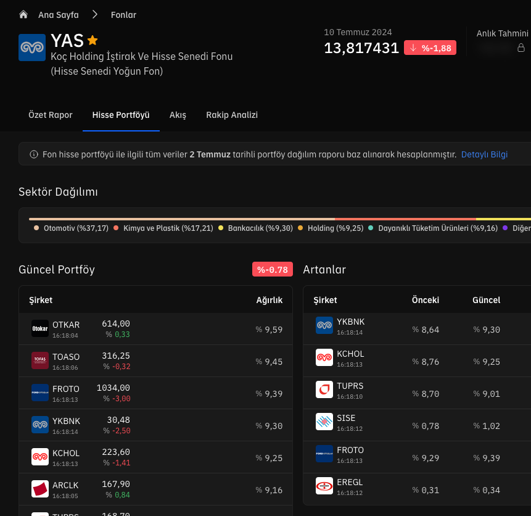Click OTKAR weight value % 9,59
The width and height of the screenshot is (531, 516).
tap(270, 330)
